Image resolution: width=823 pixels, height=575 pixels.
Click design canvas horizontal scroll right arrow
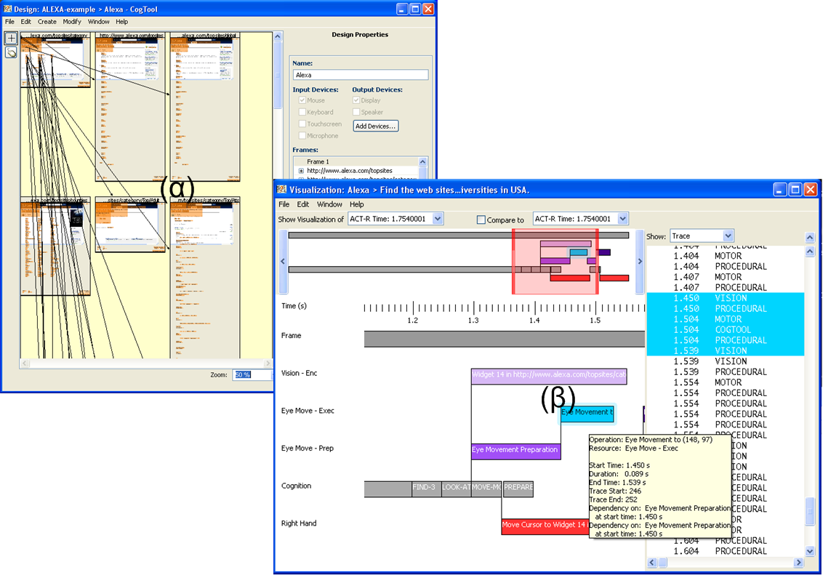[268, 363]
